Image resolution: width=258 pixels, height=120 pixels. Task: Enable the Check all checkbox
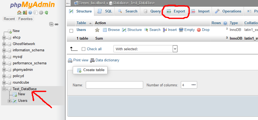84,49
